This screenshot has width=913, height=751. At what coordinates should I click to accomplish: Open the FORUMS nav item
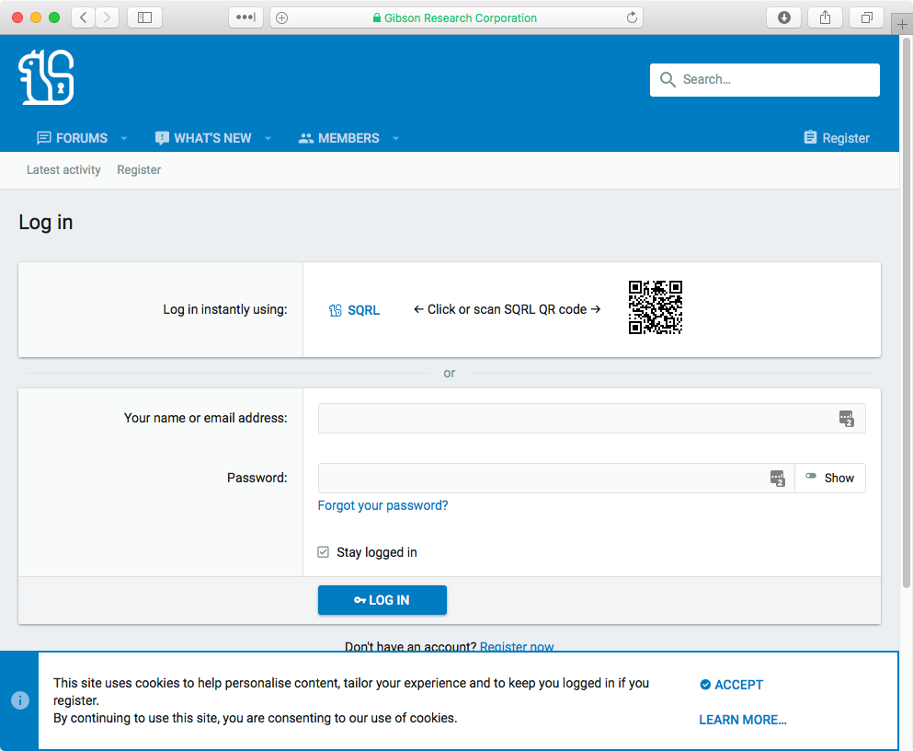pos(73,138)
